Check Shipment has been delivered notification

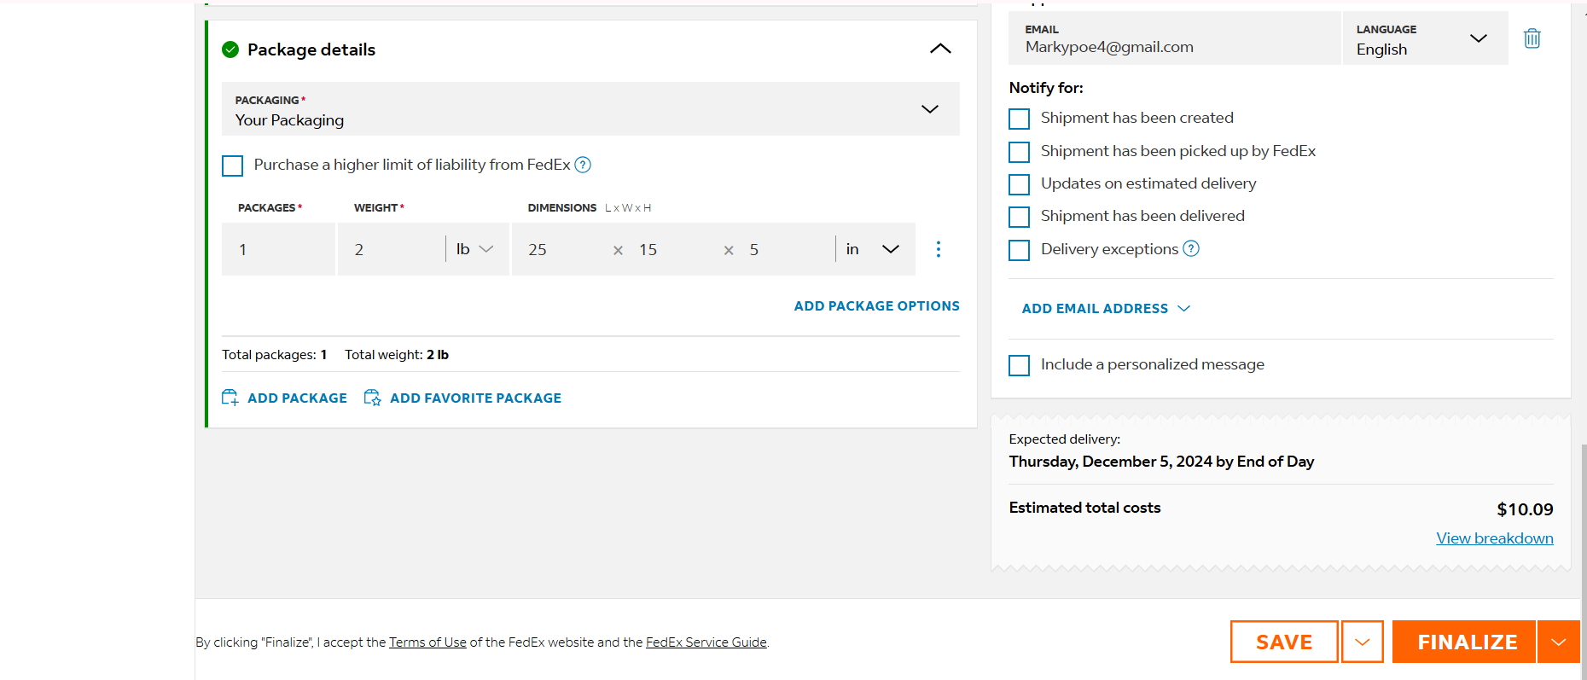(x=1019, y=217)
